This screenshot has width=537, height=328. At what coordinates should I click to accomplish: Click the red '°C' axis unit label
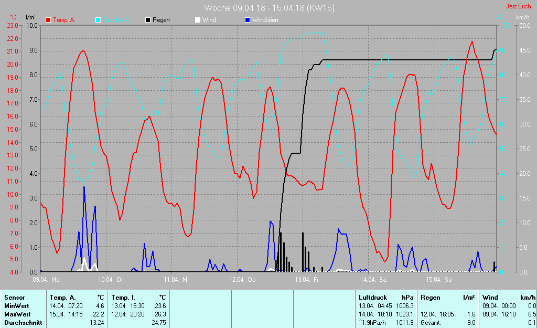[13, 17]
